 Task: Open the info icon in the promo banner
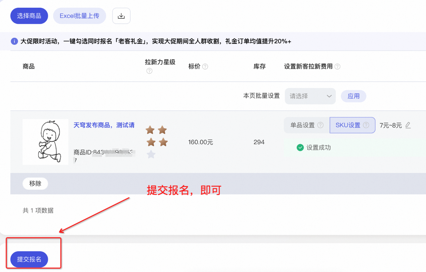click(x=14, y=41)
